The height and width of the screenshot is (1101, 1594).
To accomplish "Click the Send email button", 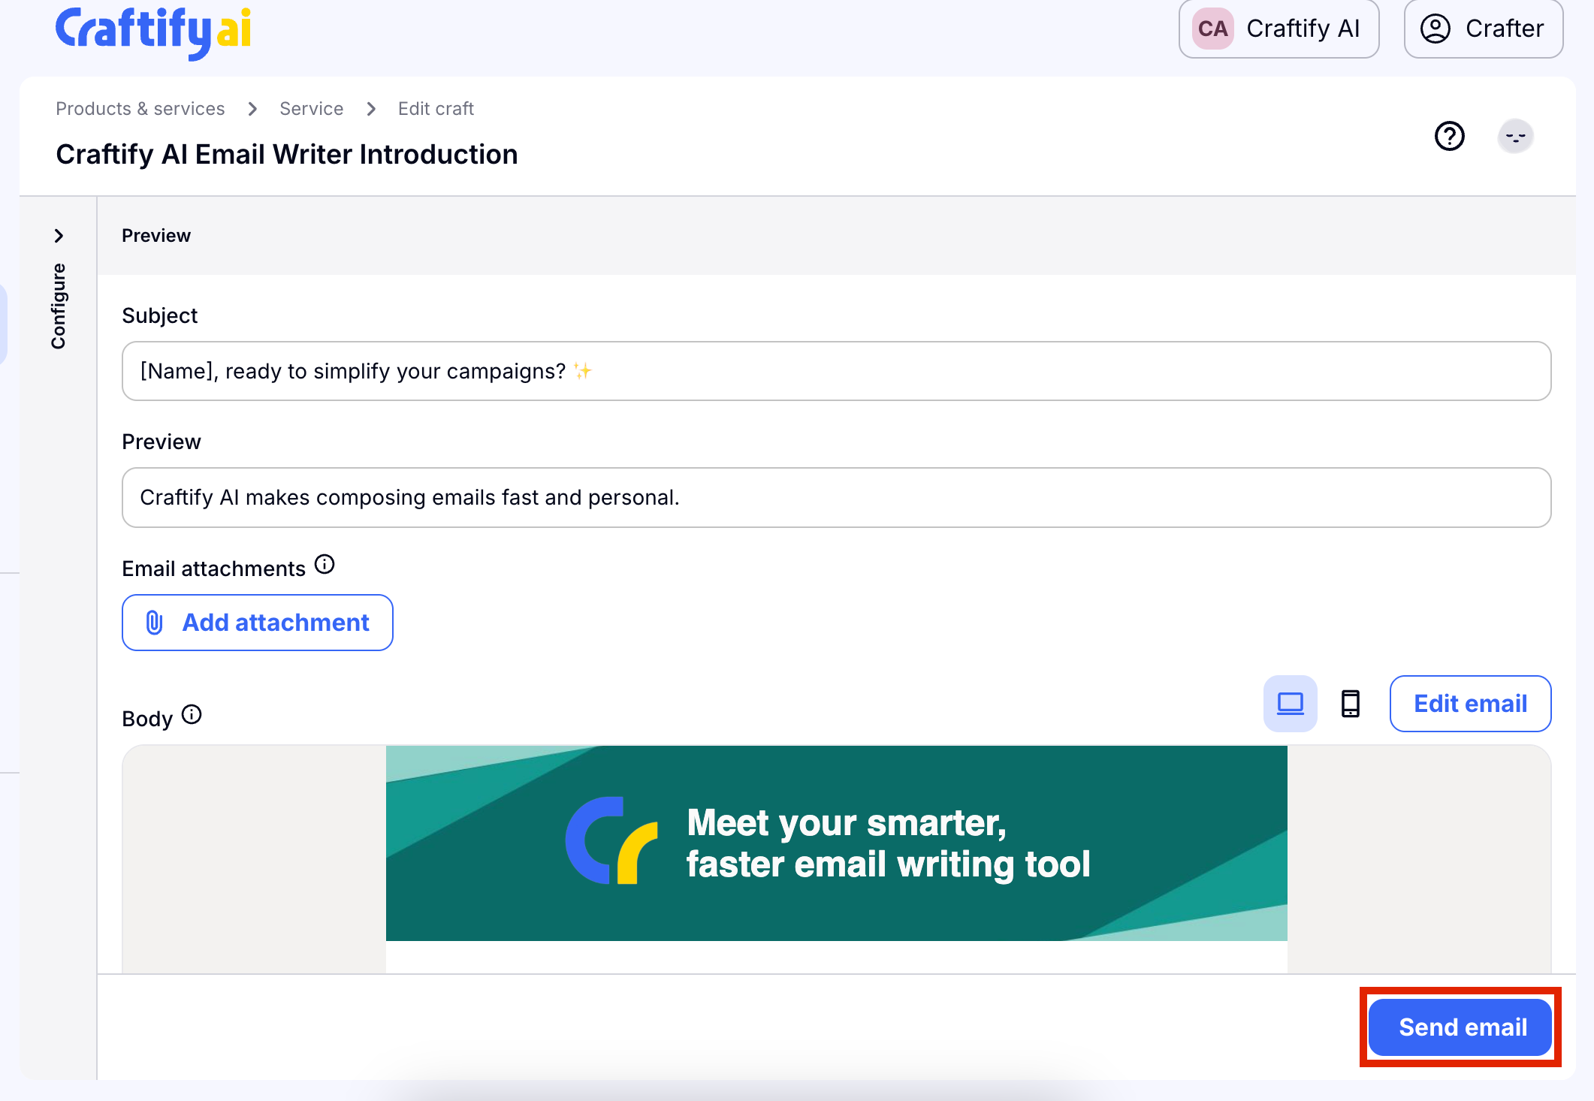I will 1461,1027.
